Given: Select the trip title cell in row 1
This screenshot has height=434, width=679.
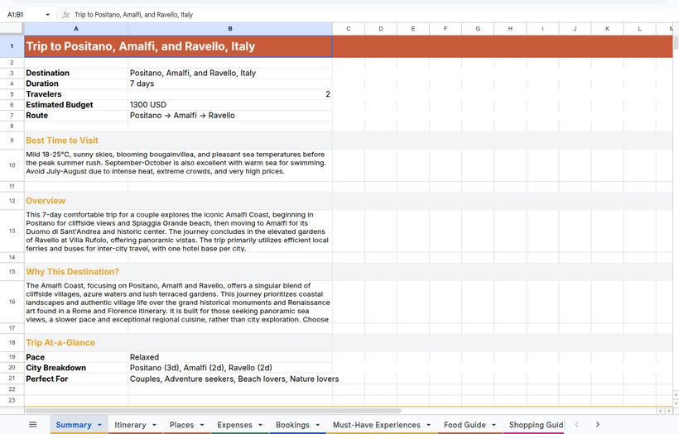Looking at the screenshot, I should [x=178, y=46].
